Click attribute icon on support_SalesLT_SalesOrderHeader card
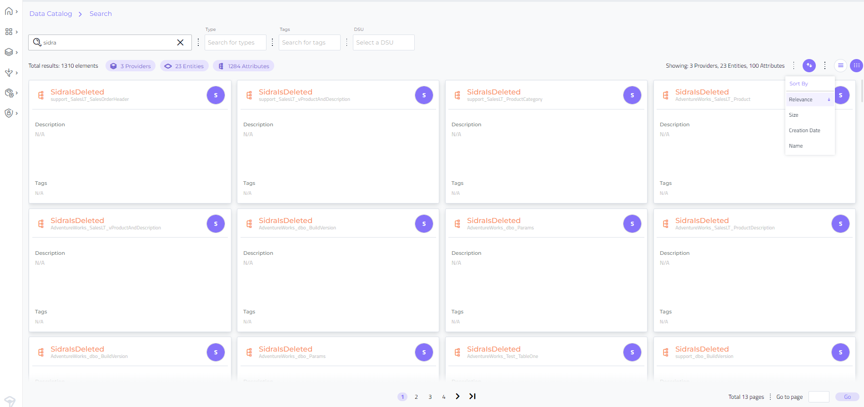This screenshot has height=407, width=864. [41, 95]
